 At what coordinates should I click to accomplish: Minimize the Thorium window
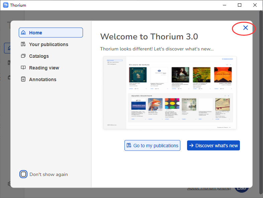point(224,5)
